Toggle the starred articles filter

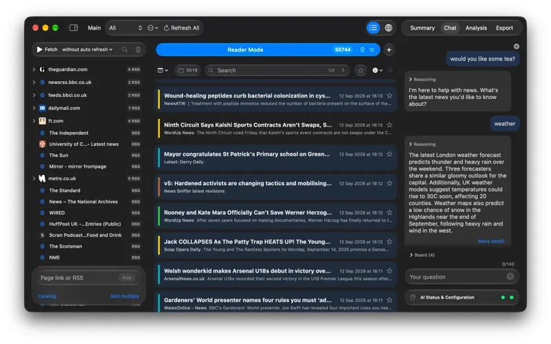(360, 71)
